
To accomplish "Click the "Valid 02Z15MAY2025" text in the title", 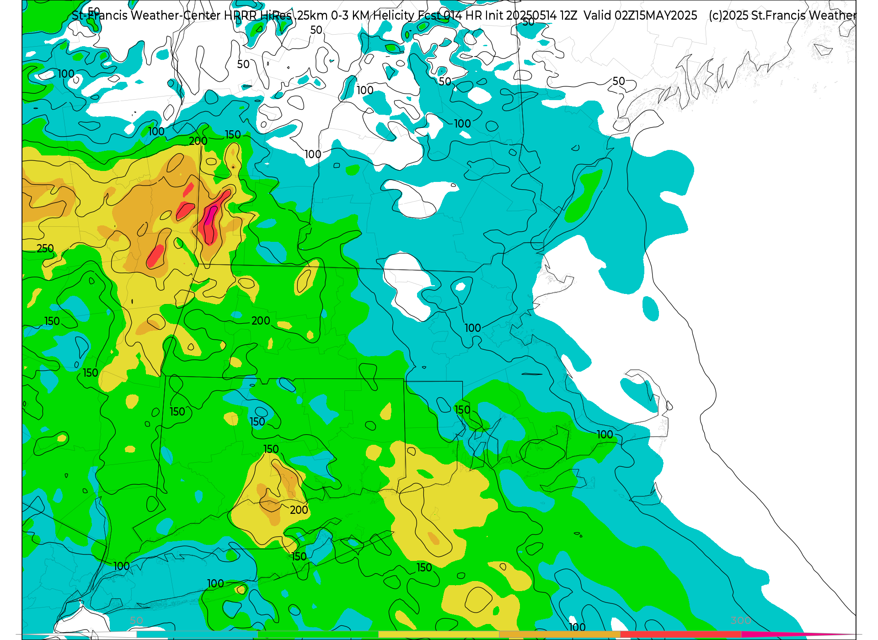I will point(640,16).
